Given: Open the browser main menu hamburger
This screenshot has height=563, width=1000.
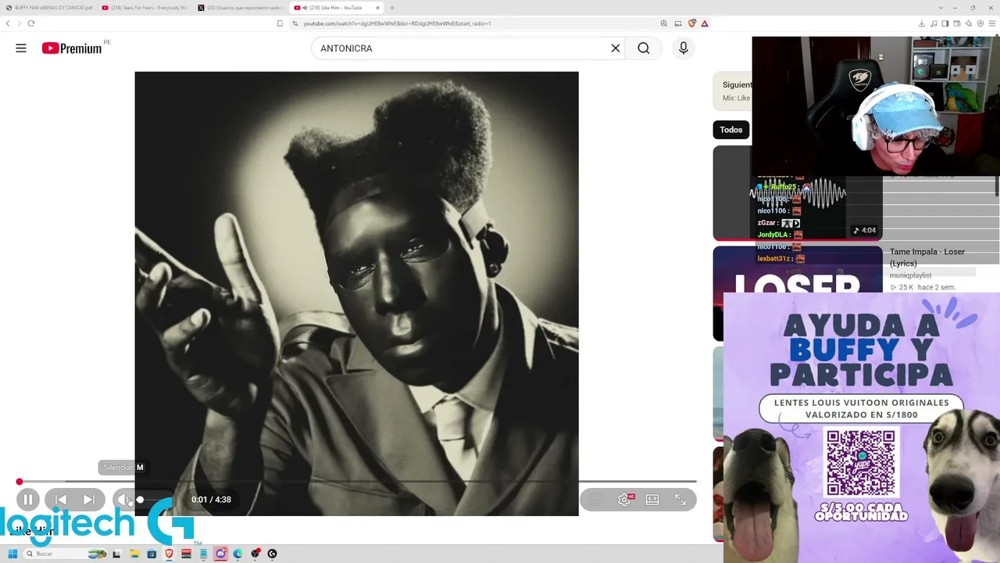Looking at the screenshot, I should point(992,23).
